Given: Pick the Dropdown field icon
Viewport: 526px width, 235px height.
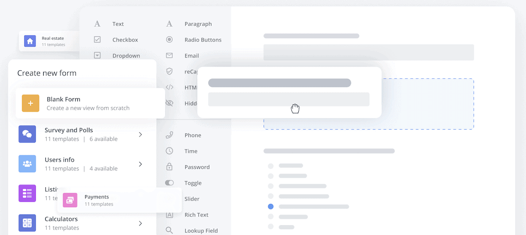Looking at the screenshot, I should tap(97, 56).
